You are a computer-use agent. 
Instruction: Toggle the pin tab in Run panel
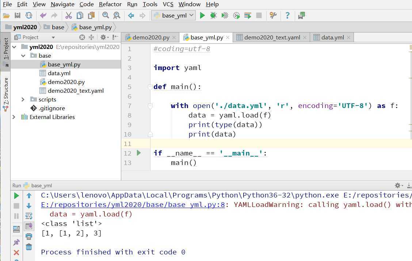(x=16, y=242)
